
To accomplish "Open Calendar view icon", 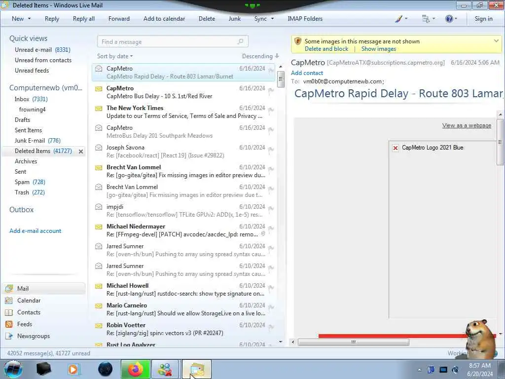I will [x=9, y=301].
